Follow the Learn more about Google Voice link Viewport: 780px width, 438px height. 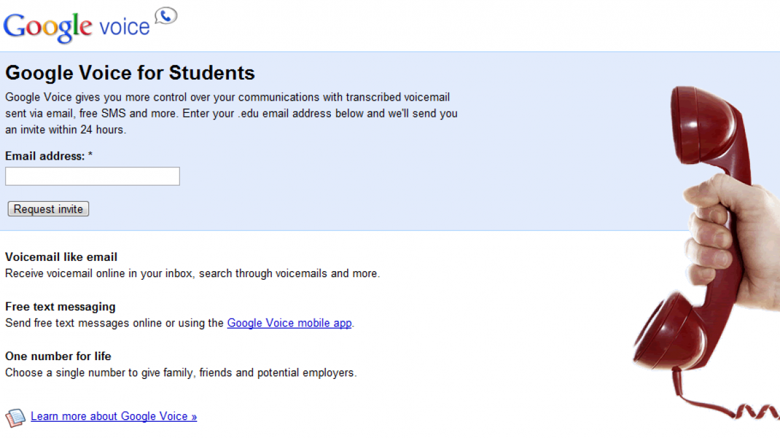click(114, 417)
